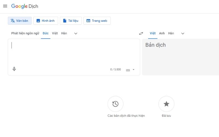
Task: Select the Trang web translation mode
Action: coord(97,21)
